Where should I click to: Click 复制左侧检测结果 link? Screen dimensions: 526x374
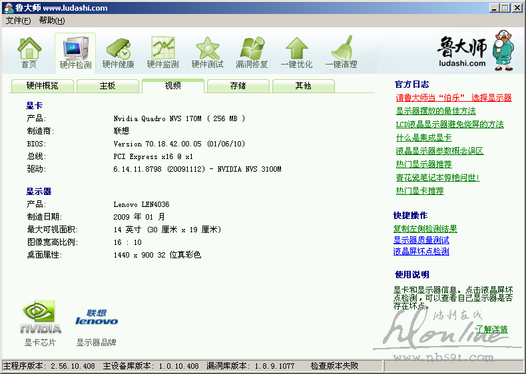pos(425,229)
